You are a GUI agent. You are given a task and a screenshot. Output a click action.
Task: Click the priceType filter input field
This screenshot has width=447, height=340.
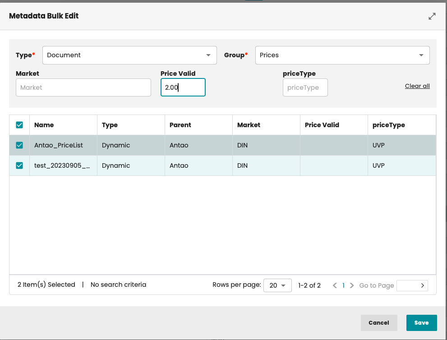(x=305, y=87)
